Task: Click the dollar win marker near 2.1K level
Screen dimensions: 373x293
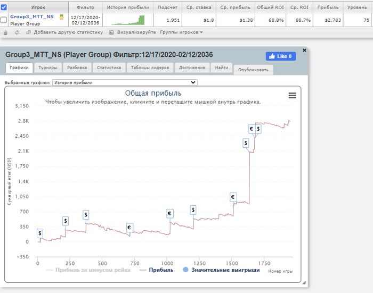Action: pos(246,143)
